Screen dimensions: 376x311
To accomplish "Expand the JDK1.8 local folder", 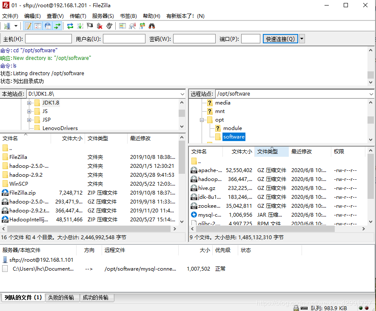I will tap(29, 103).
